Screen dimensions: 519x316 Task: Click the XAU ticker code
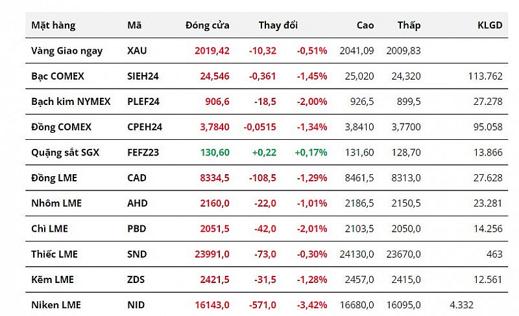coord(138,51)
